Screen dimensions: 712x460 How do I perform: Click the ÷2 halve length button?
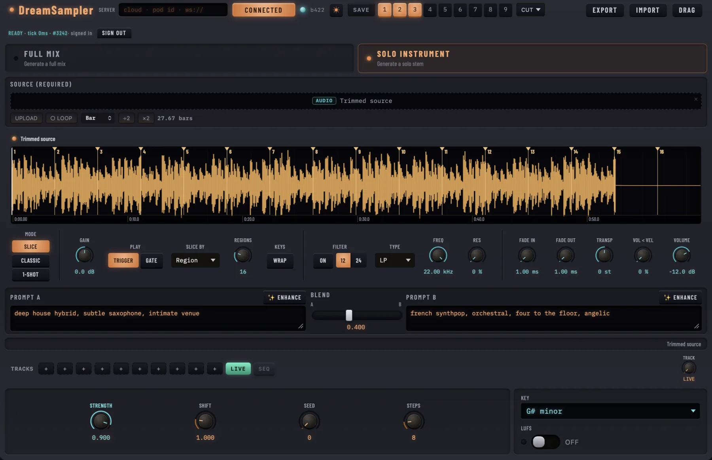[x=126, y=118]
